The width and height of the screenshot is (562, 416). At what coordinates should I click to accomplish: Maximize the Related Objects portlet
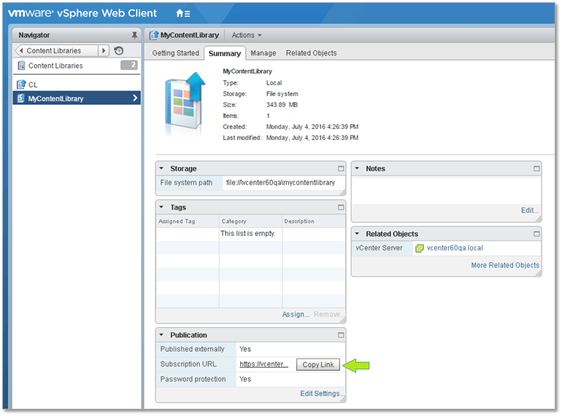pyautogui.click(x=536, y=234)
